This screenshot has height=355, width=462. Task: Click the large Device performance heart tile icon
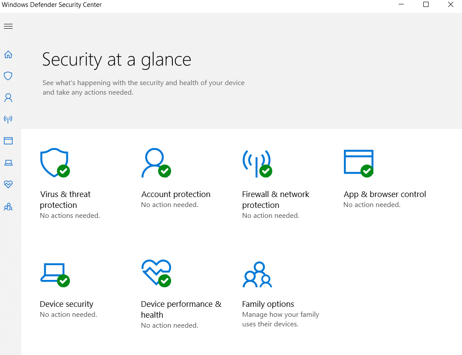(x=155, y=273)
